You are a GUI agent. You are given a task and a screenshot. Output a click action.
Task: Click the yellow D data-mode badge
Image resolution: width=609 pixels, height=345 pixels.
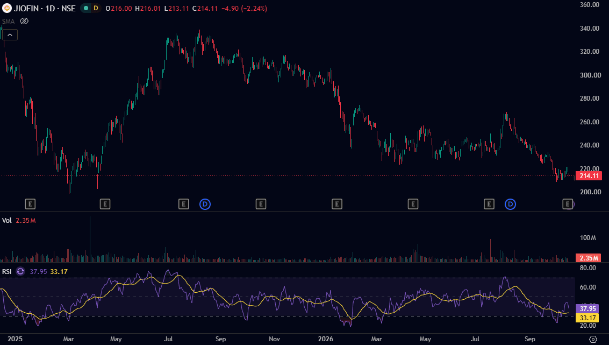(96, 8)
